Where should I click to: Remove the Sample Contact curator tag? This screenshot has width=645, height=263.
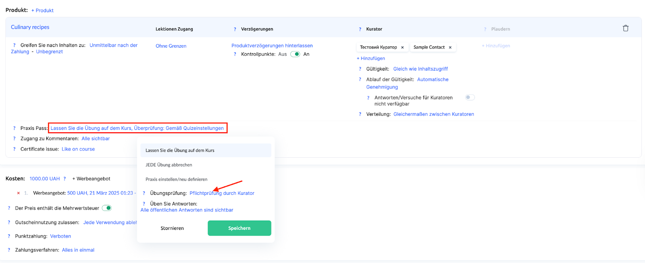[450, 48]
